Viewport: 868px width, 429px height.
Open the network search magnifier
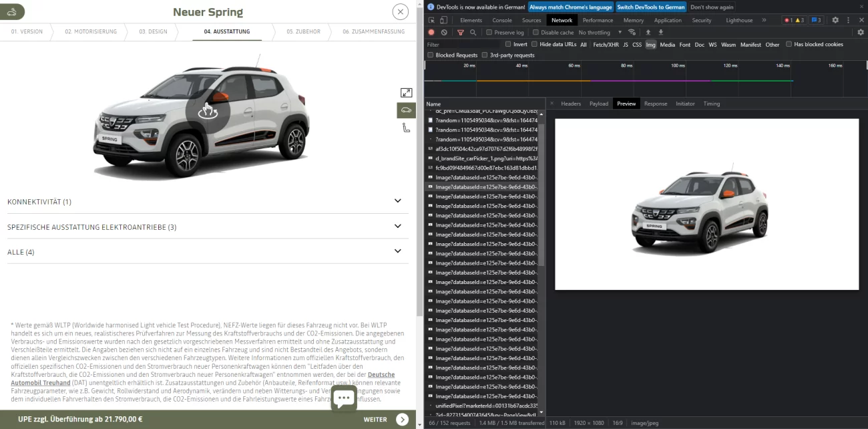point(473,32)
